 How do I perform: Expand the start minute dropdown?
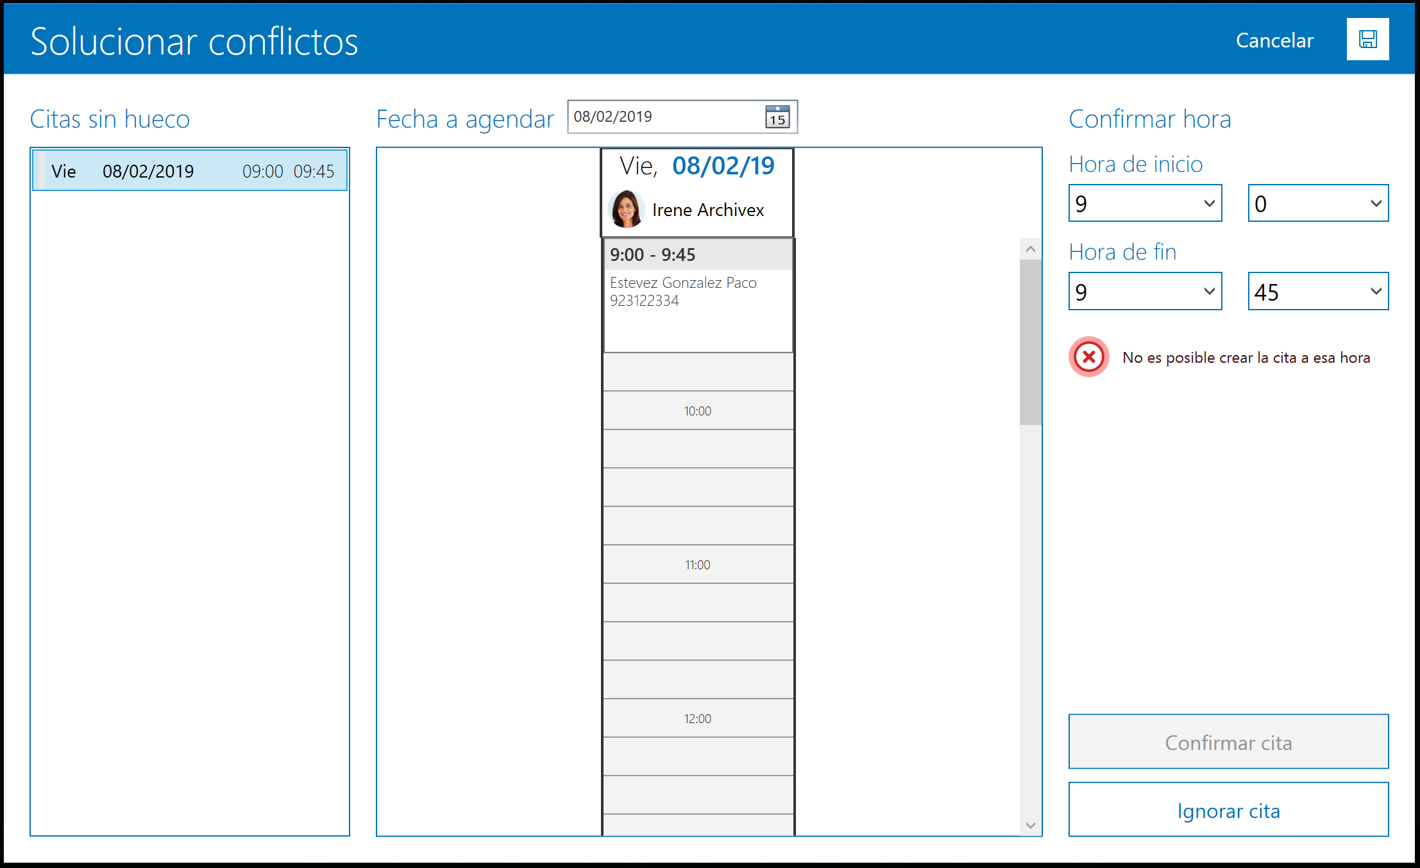1317,203
